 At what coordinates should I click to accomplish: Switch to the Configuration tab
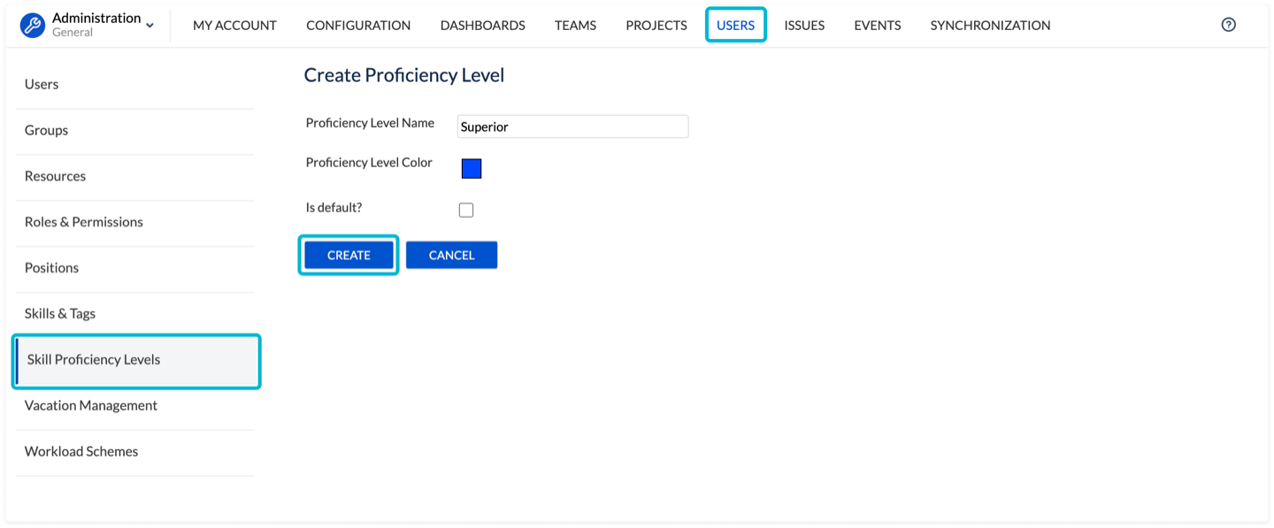[x=358, y=26]
